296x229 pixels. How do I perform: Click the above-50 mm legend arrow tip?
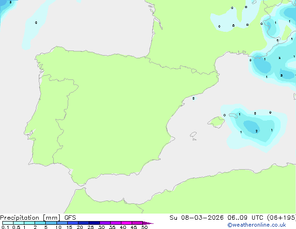click(x=148, y=223)
